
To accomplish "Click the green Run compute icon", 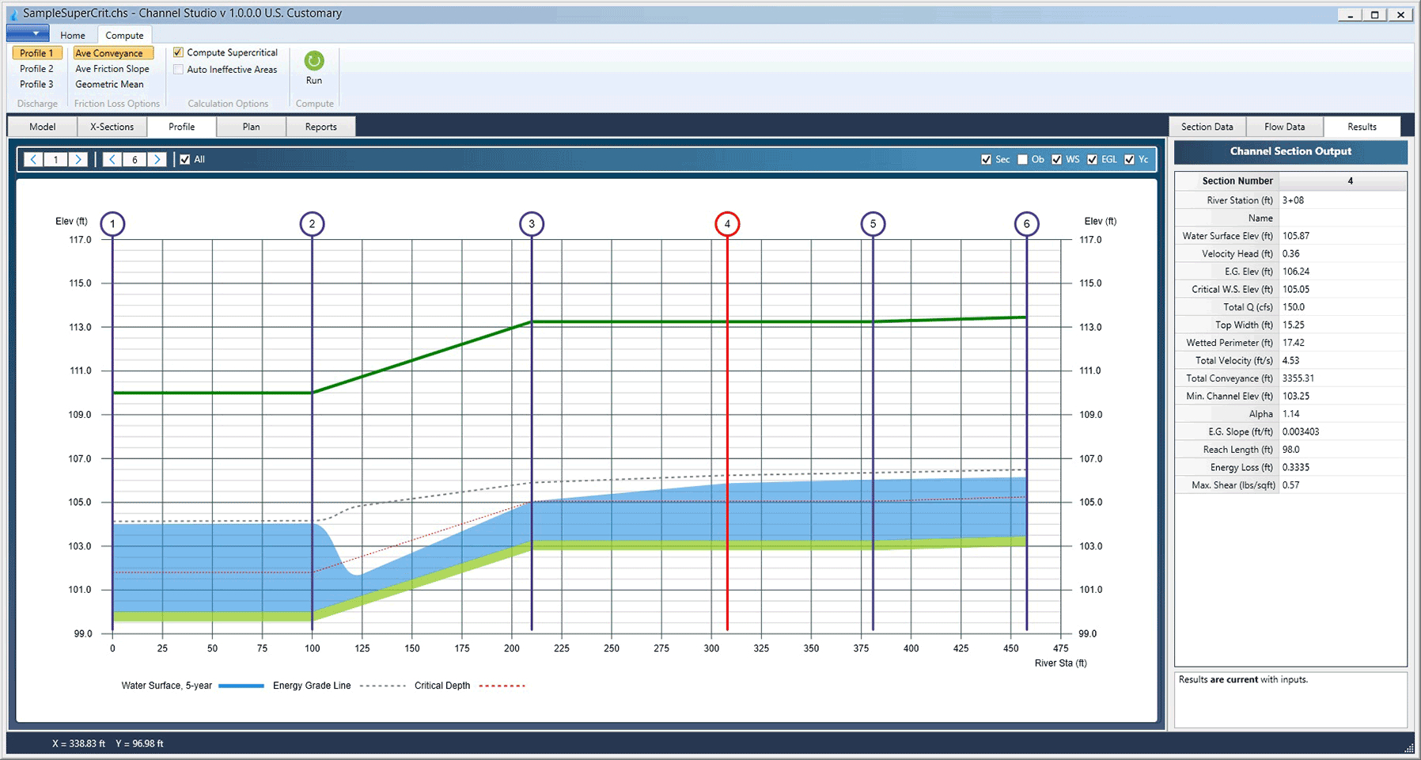I will point(314,61).
